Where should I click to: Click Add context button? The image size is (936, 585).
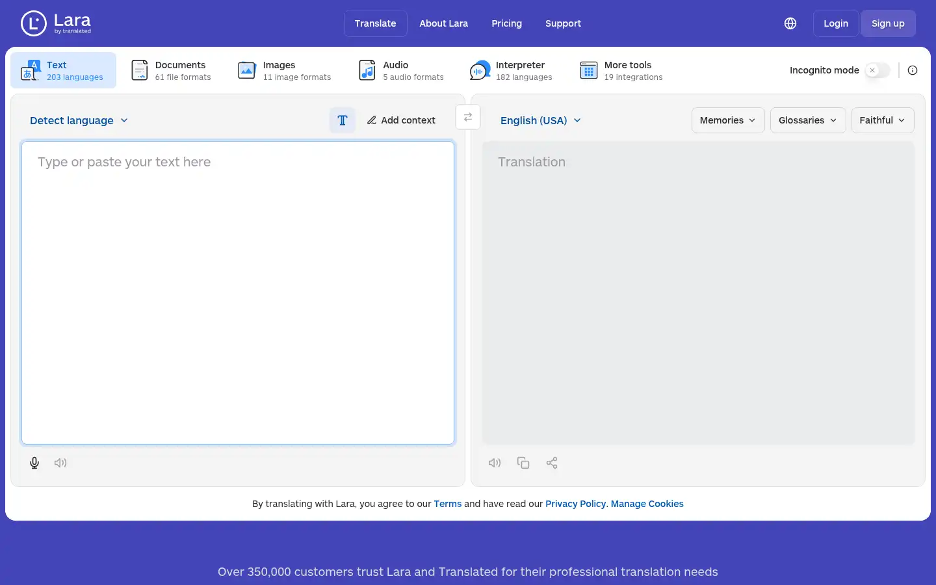[x=401, y=120]
